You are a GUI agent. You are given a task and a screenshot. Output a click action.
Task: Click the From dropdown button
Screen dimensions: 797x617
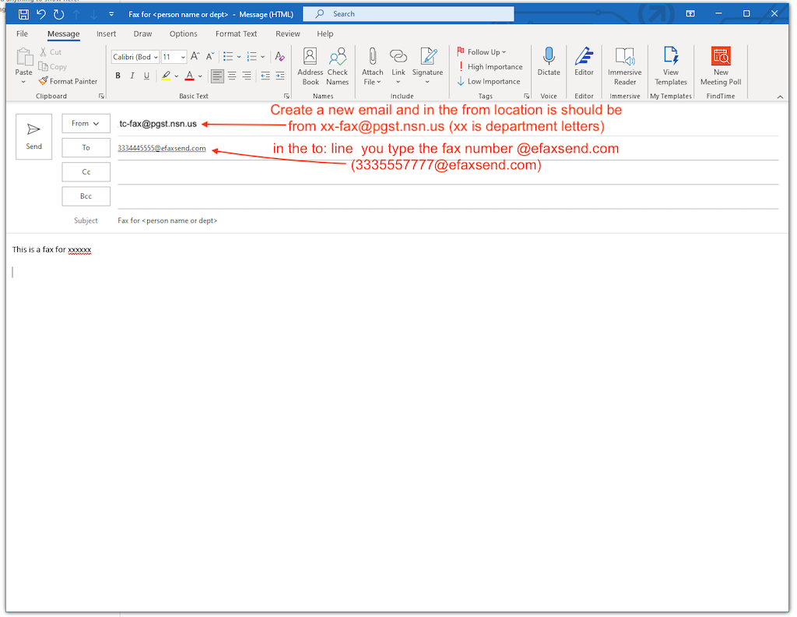click(86, 124)
